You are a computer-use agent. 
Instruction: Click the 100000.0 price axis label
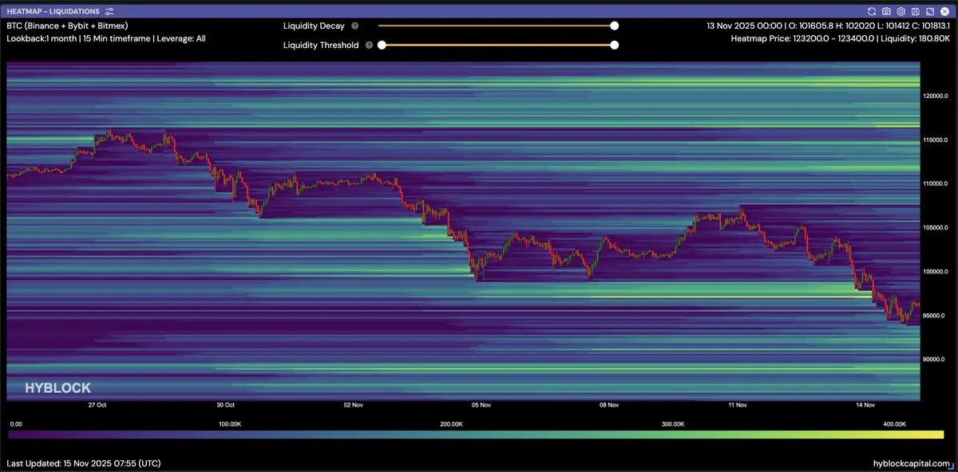point(935,272)
